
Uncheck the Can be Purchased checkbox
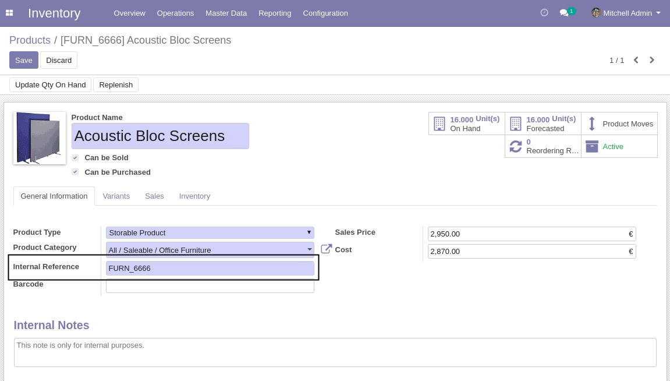(75, 172)
